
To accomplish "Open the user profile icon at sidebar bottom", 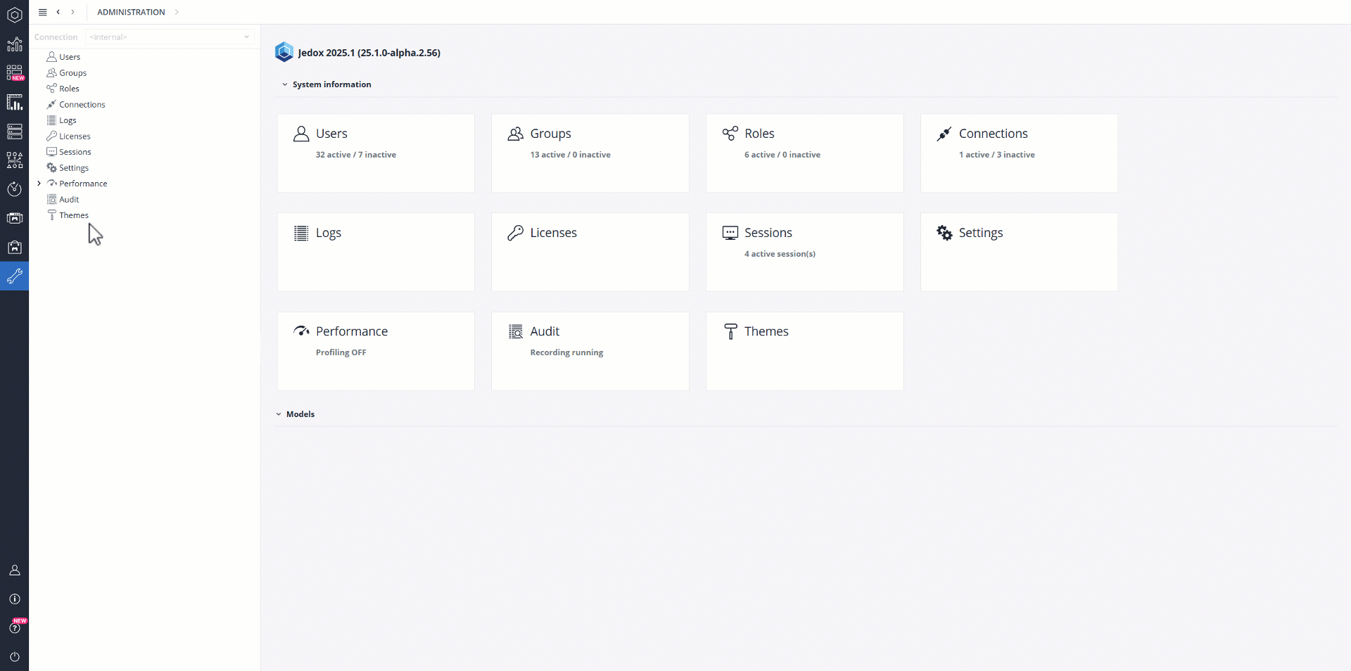I will (x=14, y=570).
